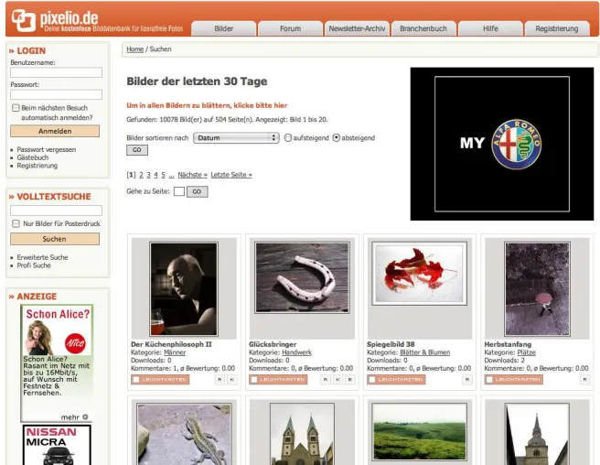Open Passwort vergessen link
Image resolution: width=600 pixels, height=465 pixels.
coord(47,149)
